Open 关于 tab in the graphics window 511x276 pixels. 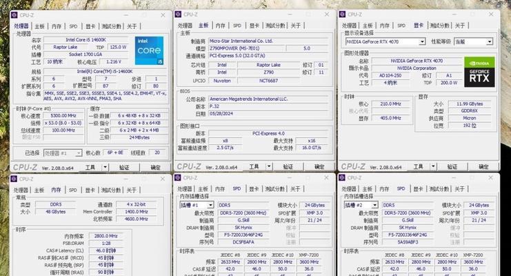460,26
